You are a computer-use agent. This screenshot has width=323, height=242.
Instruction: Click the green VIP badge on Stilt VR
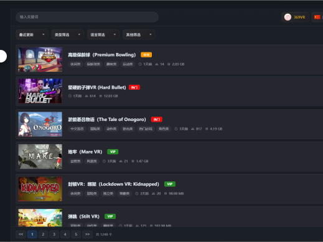pyautogui.click(x=110, y=216)
